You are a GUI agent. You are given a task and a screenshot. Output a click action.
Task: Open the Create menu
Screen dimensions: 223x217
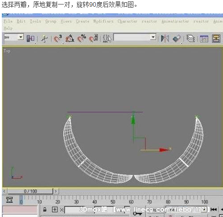pos(83,21)
